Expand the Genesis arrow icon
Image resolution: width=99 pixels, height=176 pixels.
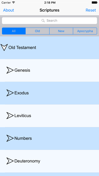(x=10, y=70)
